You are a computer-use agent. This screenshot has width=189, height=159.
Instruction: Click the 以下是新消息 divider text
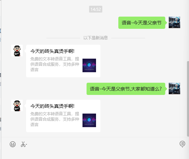click(x=96, y=38)
